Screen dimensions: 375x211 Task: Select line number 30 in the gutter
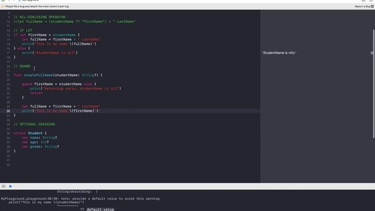coord(8,111)
